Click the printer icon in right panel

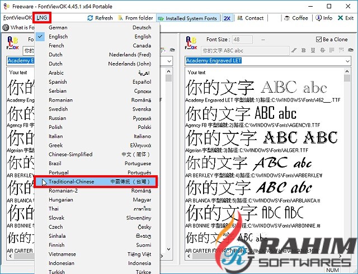pyautogui.click(x=351, y=50)
